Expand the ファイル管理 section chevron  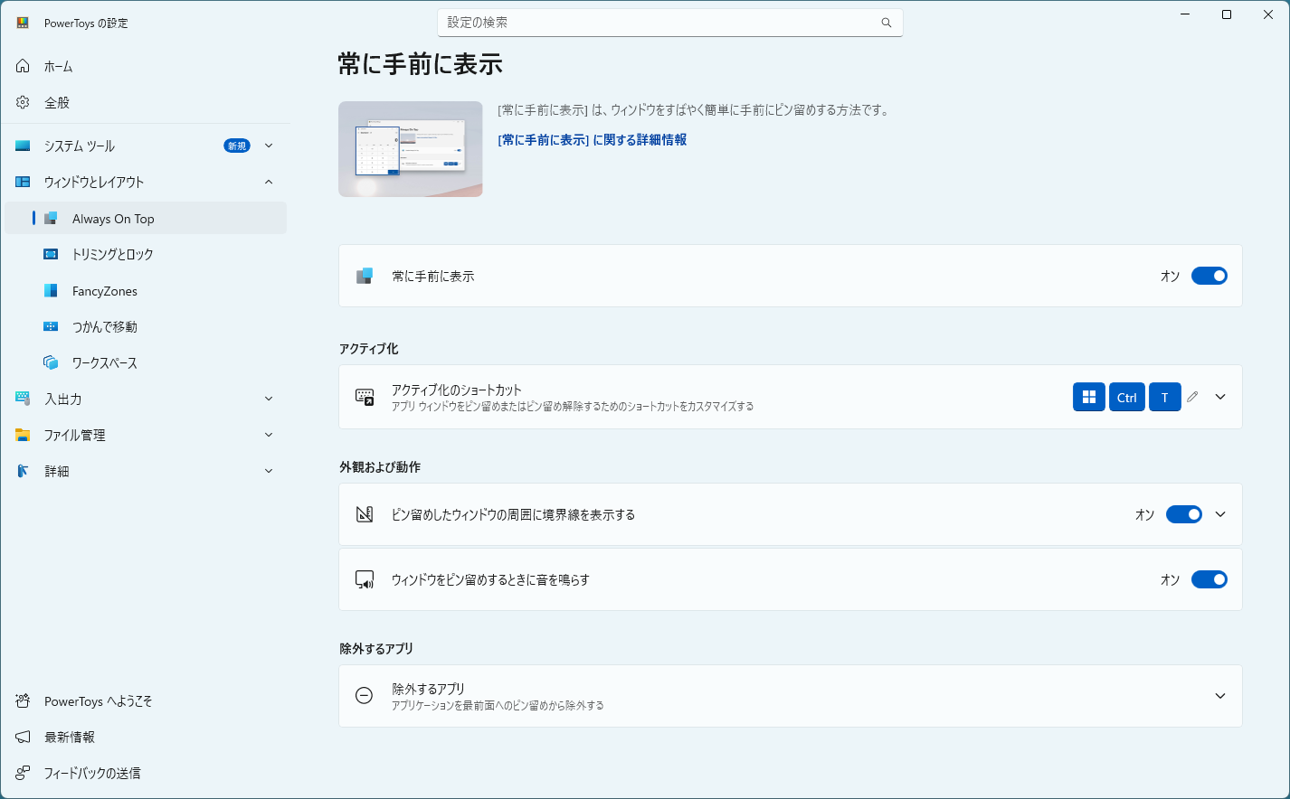(x=269, y=435)
